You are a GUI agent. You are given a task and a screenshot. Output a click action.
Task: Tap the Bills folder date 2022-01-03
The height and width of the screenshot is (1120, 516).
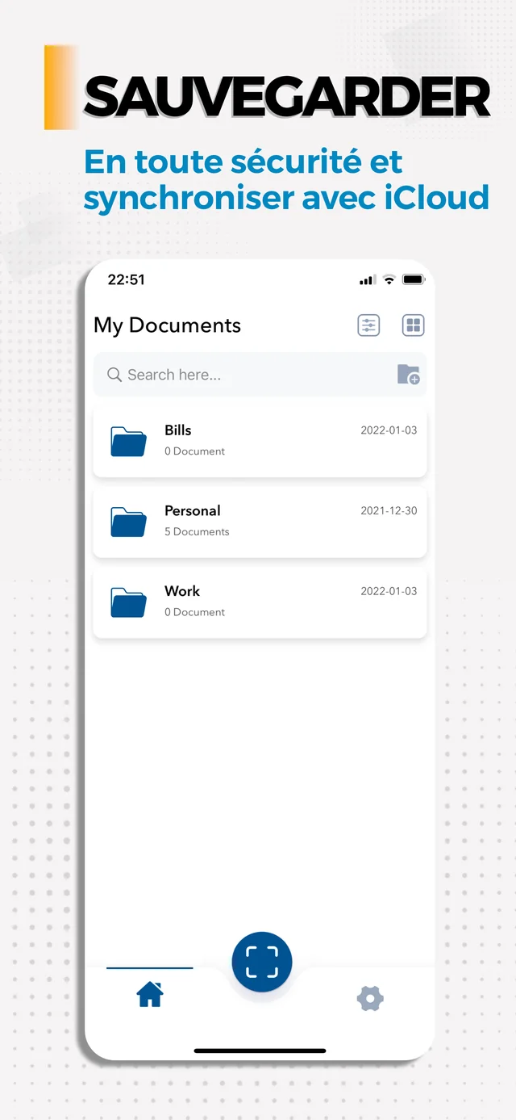(x=389, y=430)
